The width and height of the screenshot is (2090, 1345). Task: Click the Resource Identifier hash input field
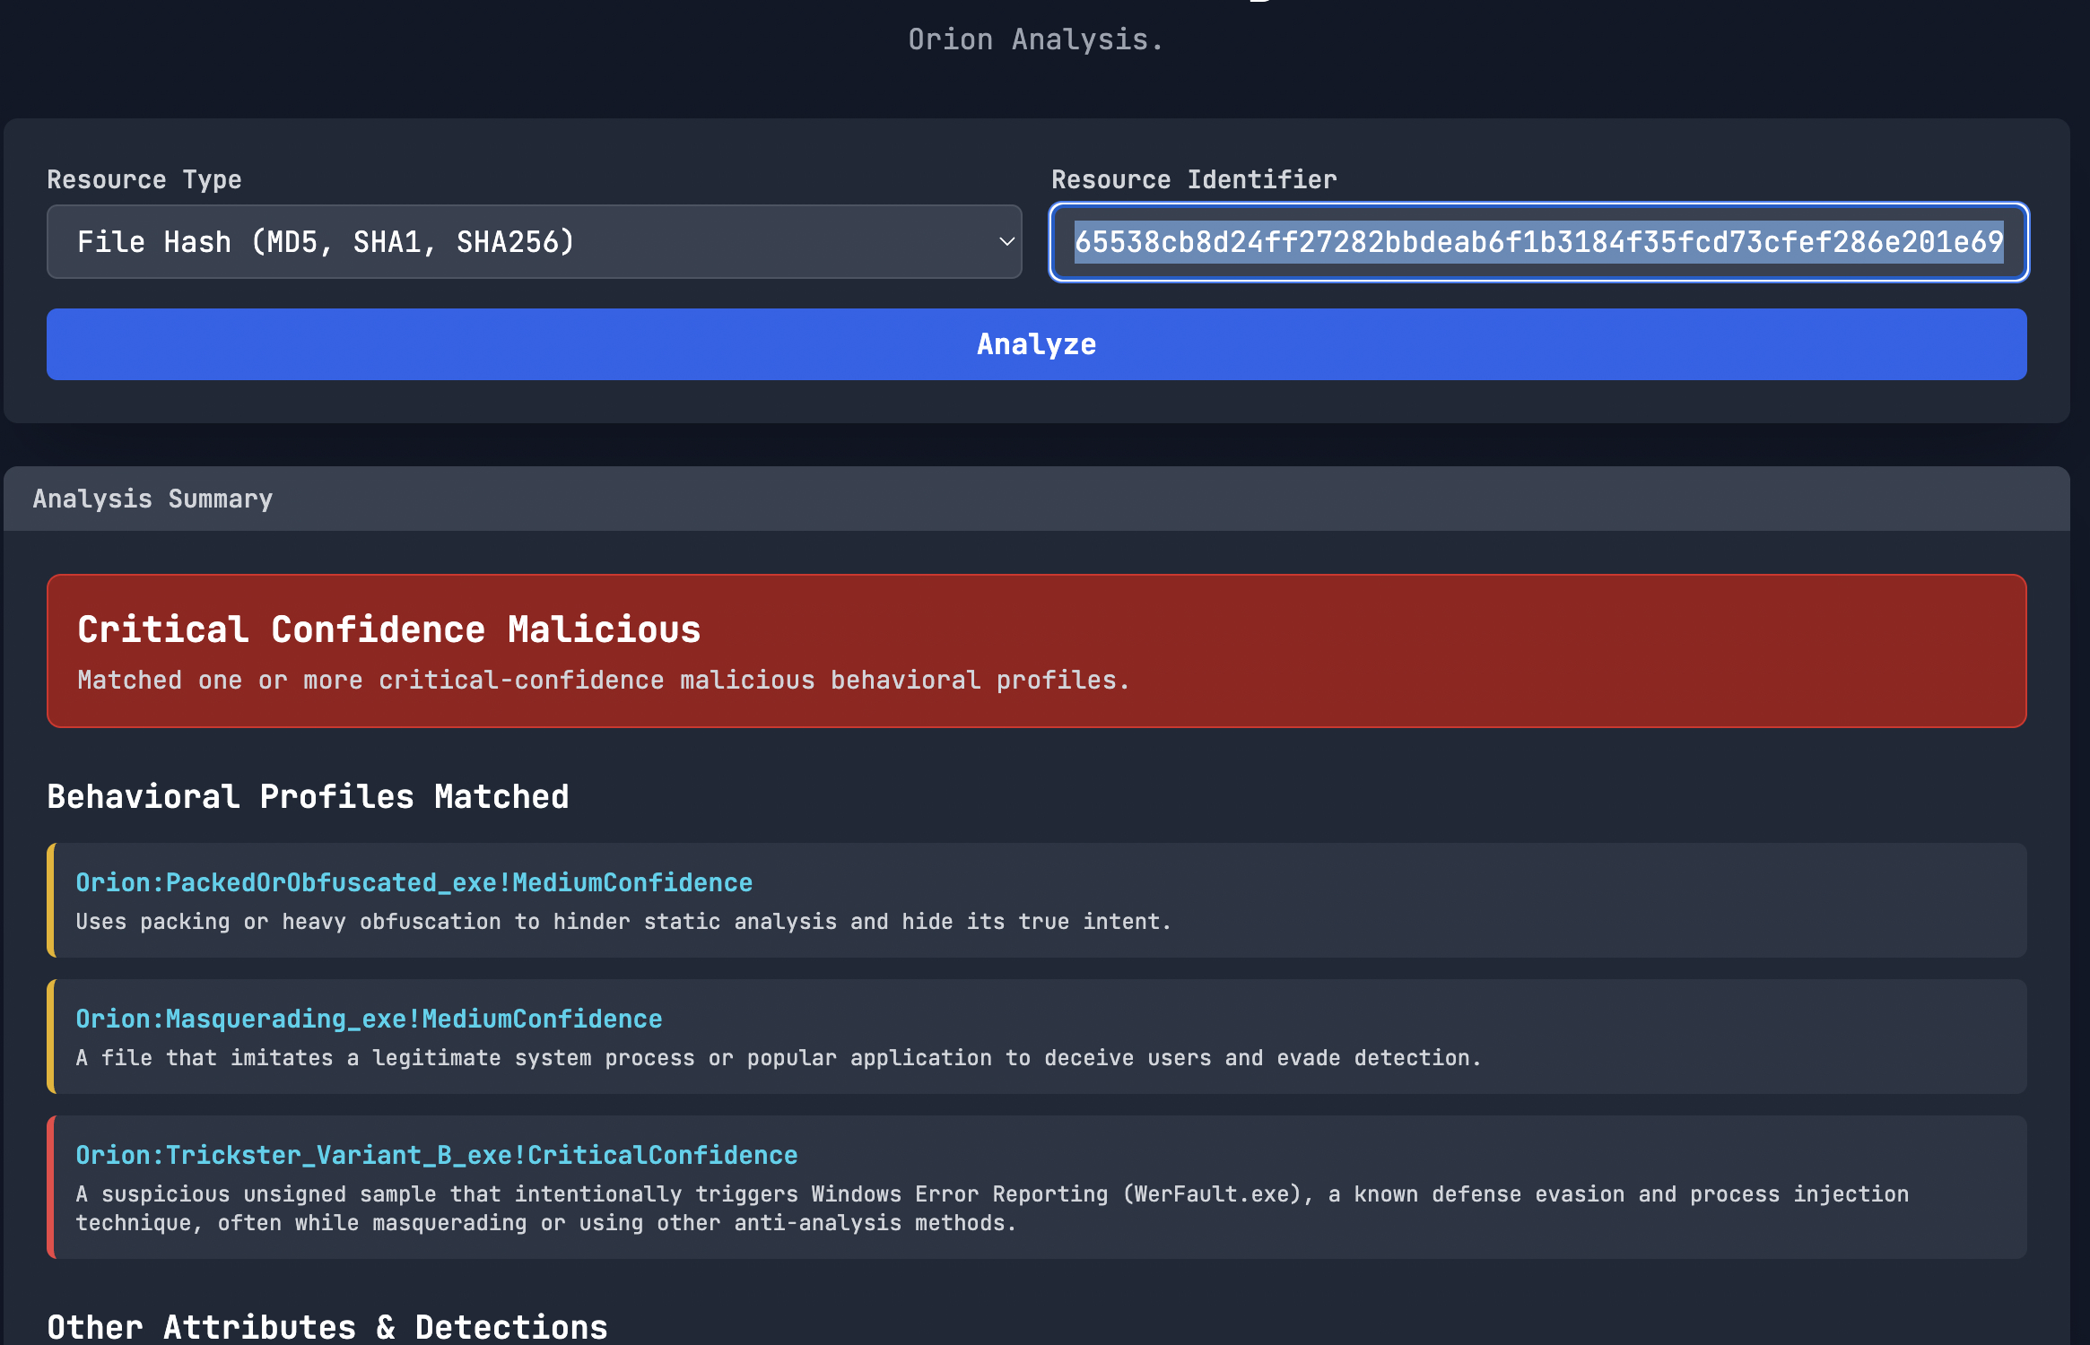pos(1537,242)
